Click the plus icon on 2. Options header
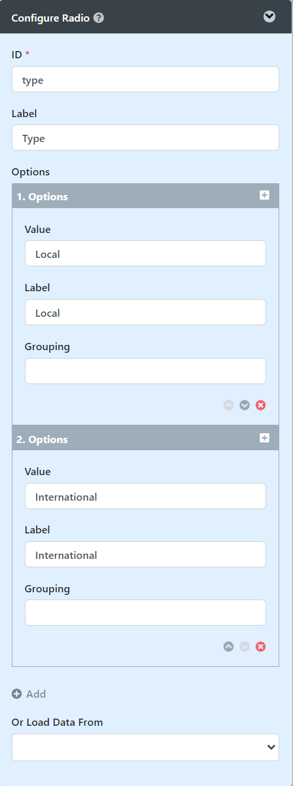This screenshot has width=293, height=786. point(264,438)
